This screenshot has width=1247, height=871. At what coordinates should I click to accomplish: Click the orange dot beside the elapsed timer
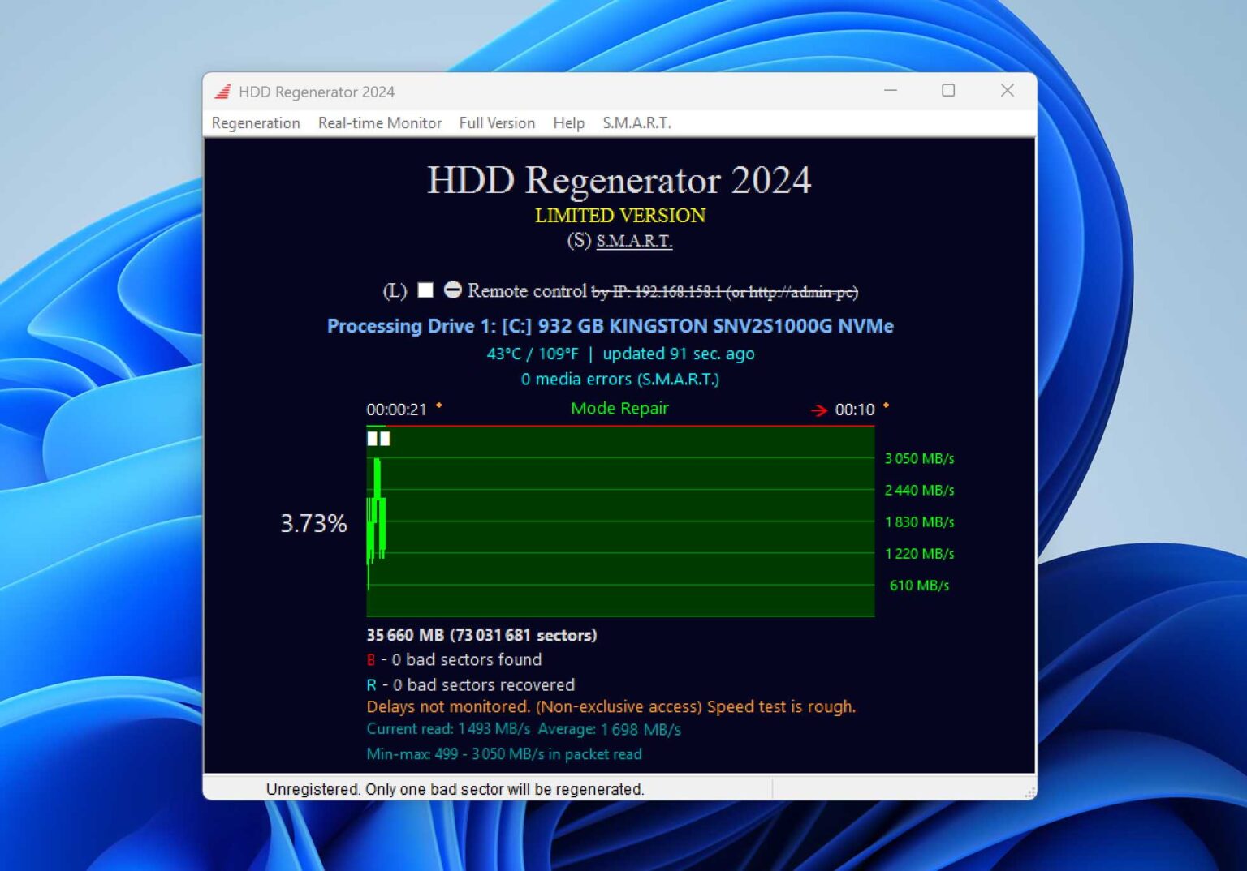tap(439, 405)
